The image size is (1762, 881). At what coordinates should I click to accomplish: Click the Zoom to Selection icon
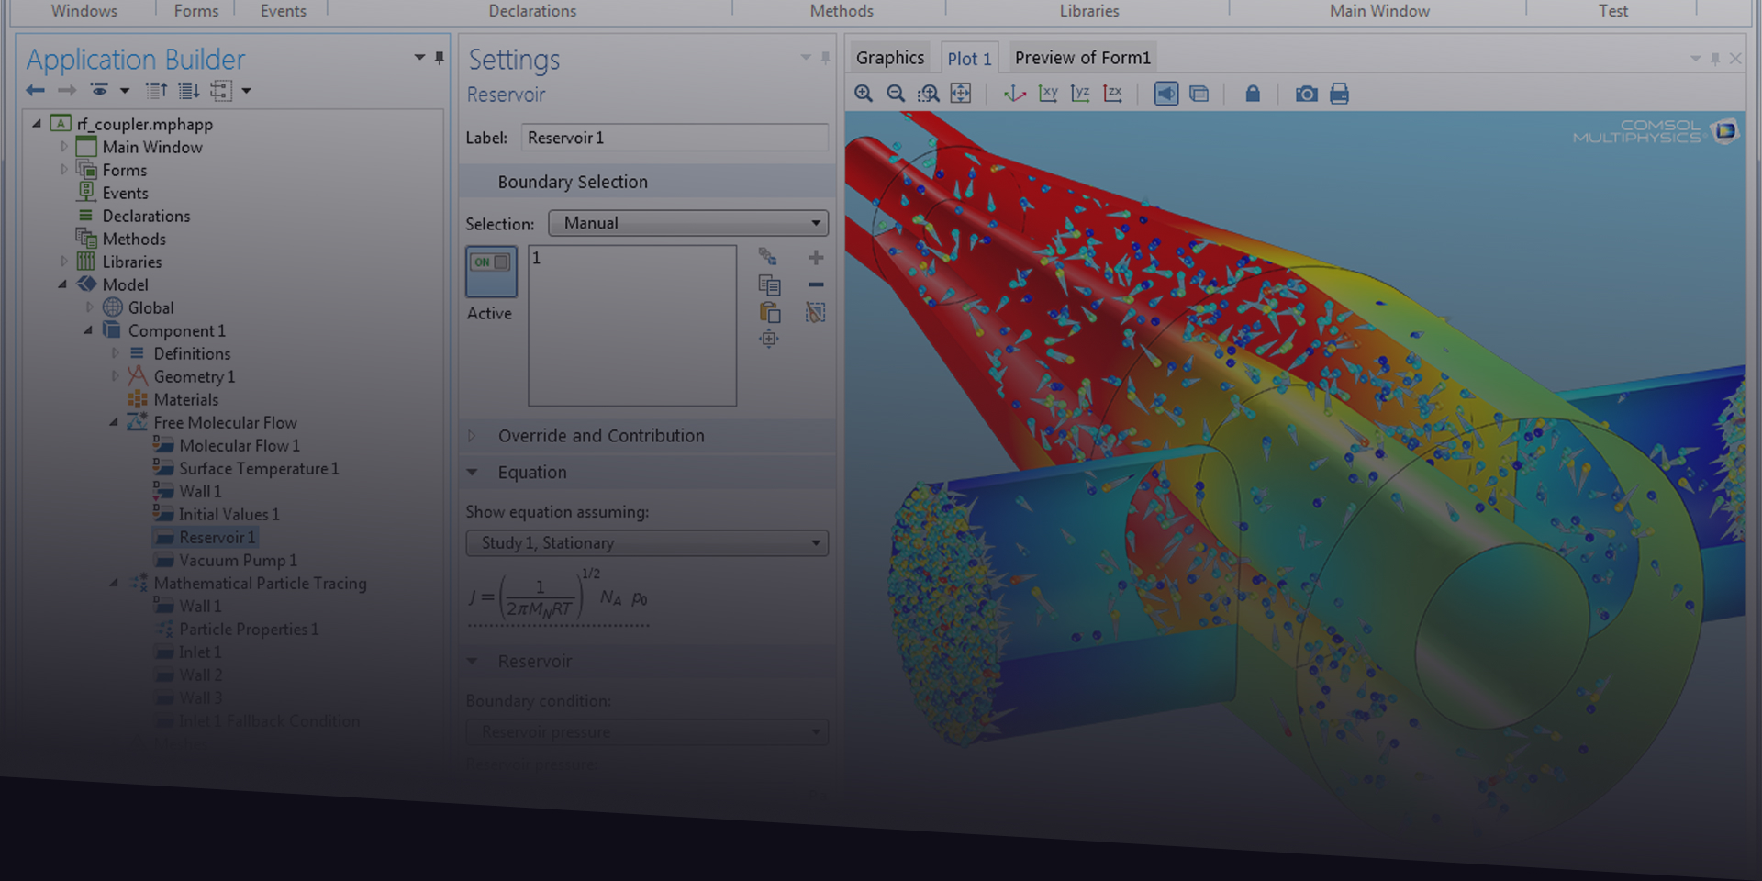pos(769,340)
